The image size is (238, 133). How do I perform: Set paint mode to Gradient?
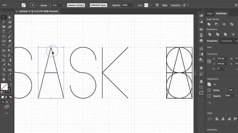click(x=7, y=97)
